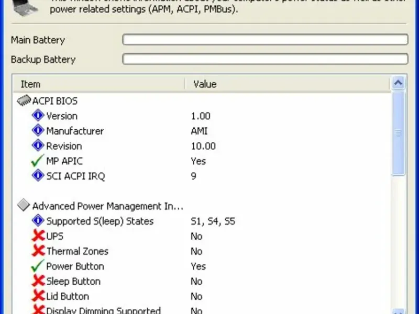419x314 pixels.
Task: Click the Backup Battery label
Action: pyautogui.click(x=43, y=59)
